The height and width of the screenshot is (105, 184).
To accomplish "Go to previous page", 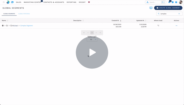I will coord(88,33).
